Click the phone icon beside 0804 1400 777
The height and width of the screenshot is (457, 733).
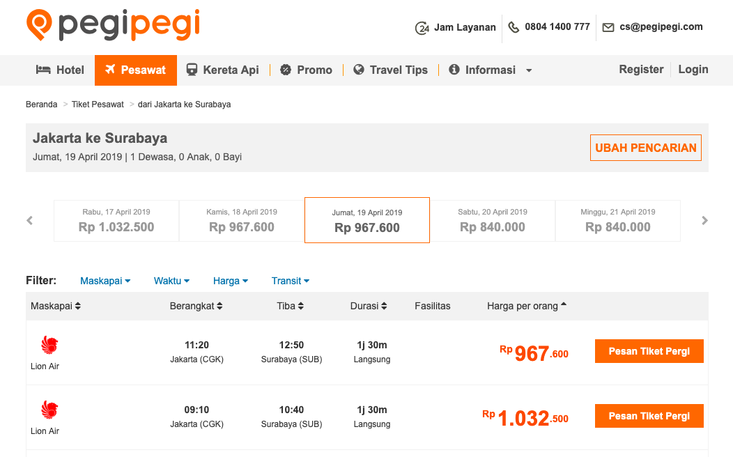click(514, 28)
